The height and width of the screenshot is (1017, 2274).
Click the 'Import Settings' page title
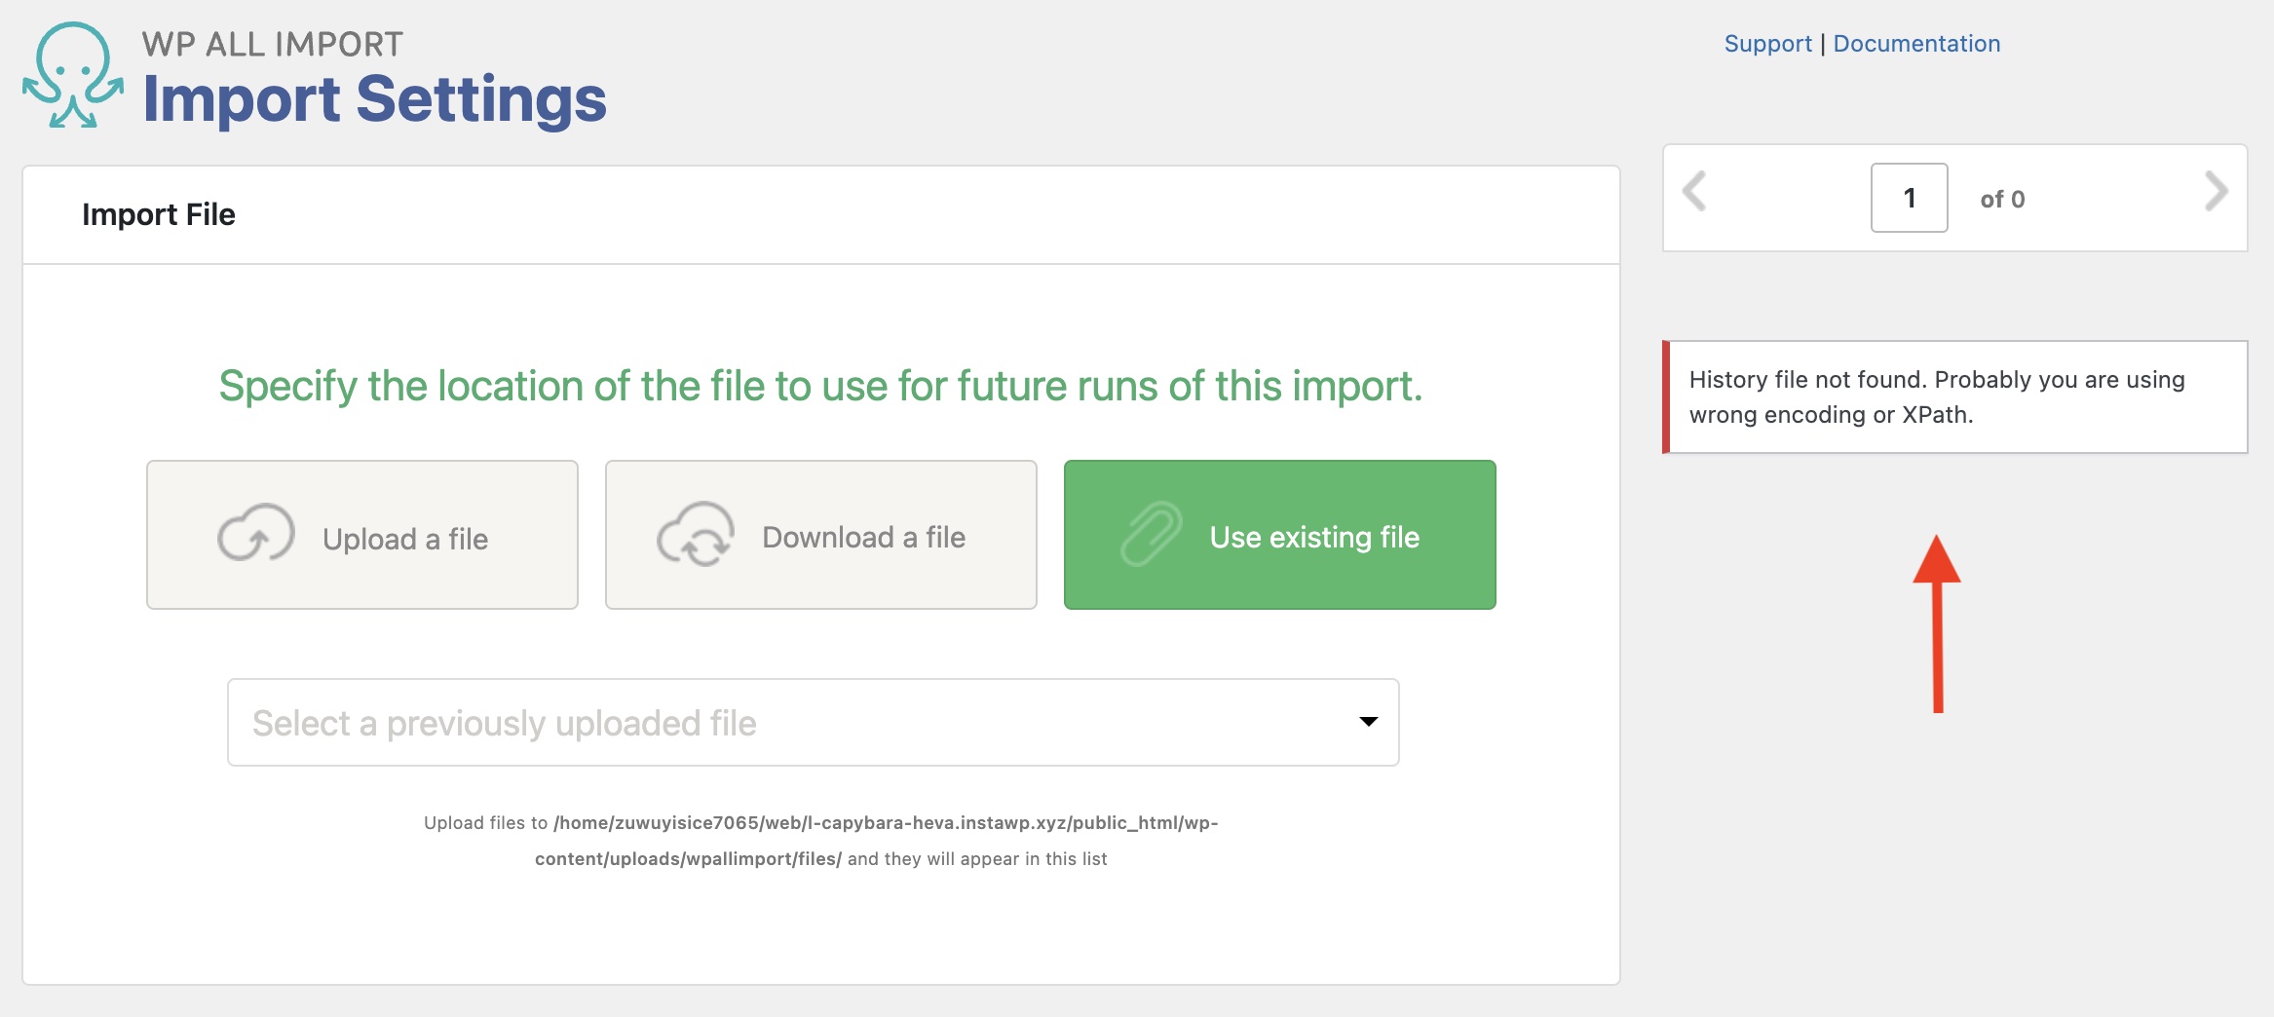tap(374, 99)
